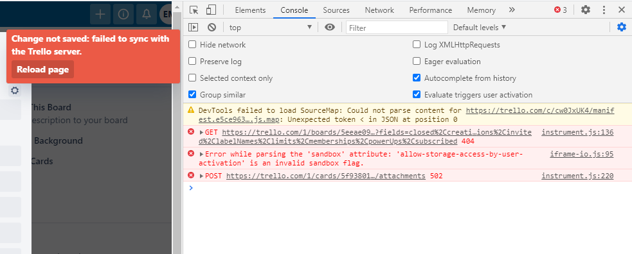The height and width of the screenshot is (254, 632).
Task: Enable Log XMLHttpRequests checkbox
Action: coord(417,45)
